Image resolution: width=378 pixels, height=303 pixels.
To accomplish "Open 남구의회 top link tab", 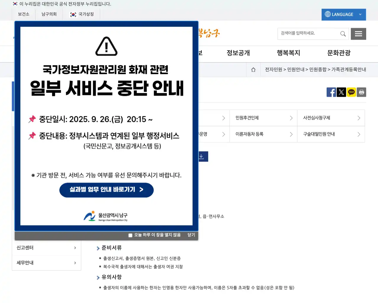I will tap(49, 14).
